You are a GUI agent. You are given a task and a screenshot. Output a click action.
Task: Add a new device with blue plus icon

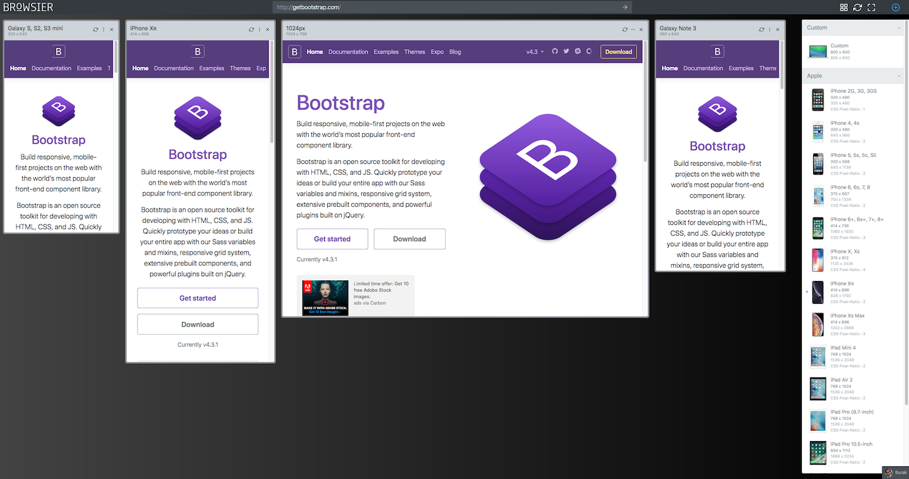tap(896, 8)
